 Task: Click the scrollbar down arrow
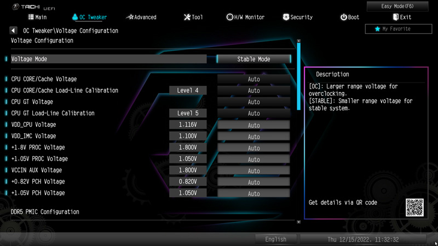click(x=298, y=222)
